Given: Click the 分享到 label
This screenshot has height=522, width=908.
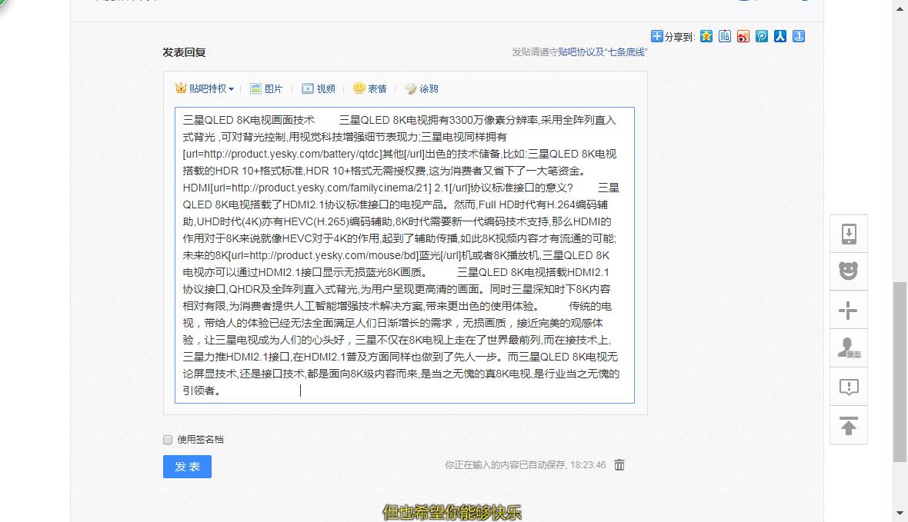Looking at the screenshot, I should pyautogui.click(x=679, y=37).
